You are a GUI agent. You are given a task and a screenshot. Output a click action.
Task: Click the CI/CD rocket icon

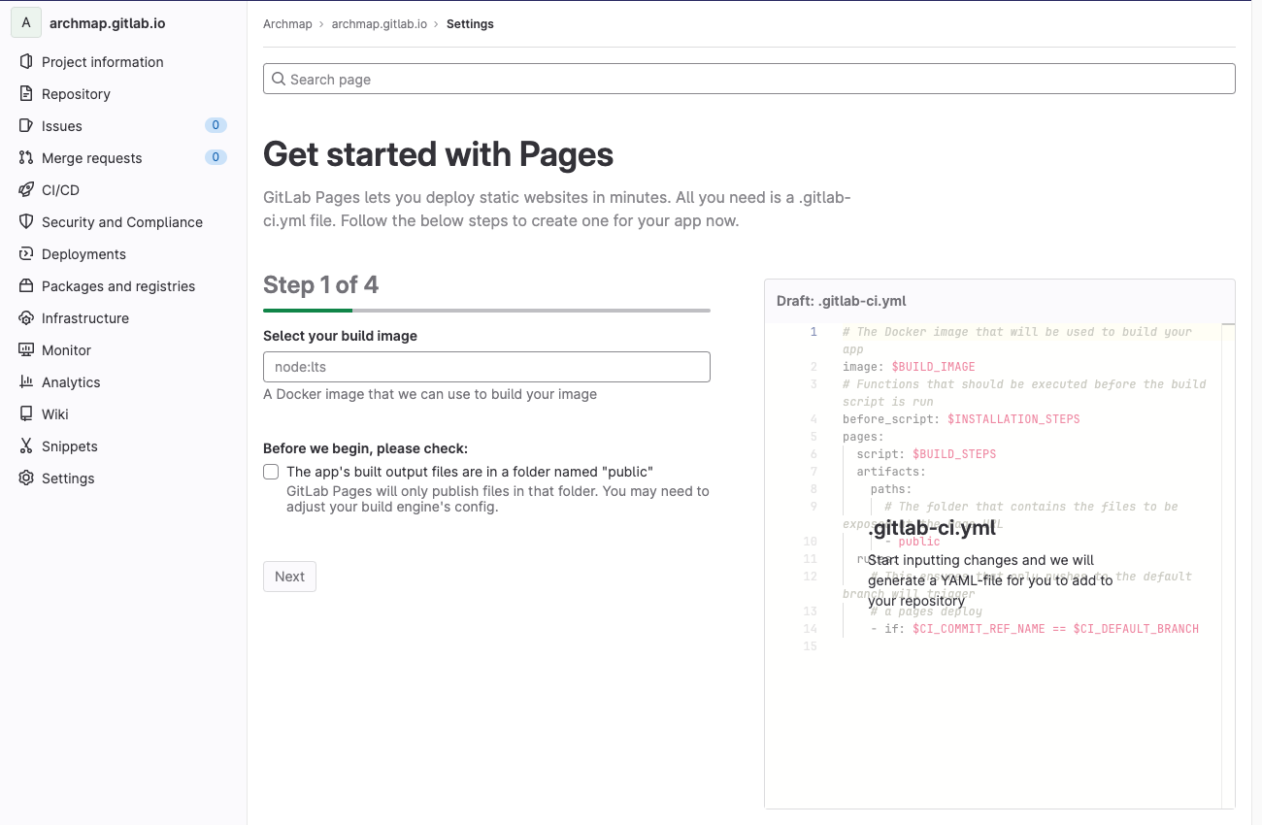26,189
